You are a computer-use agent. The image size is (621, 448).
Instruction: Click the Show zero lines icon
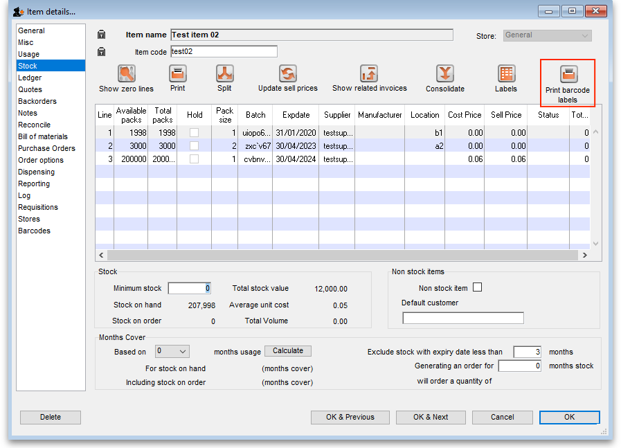tap(126, 74)
